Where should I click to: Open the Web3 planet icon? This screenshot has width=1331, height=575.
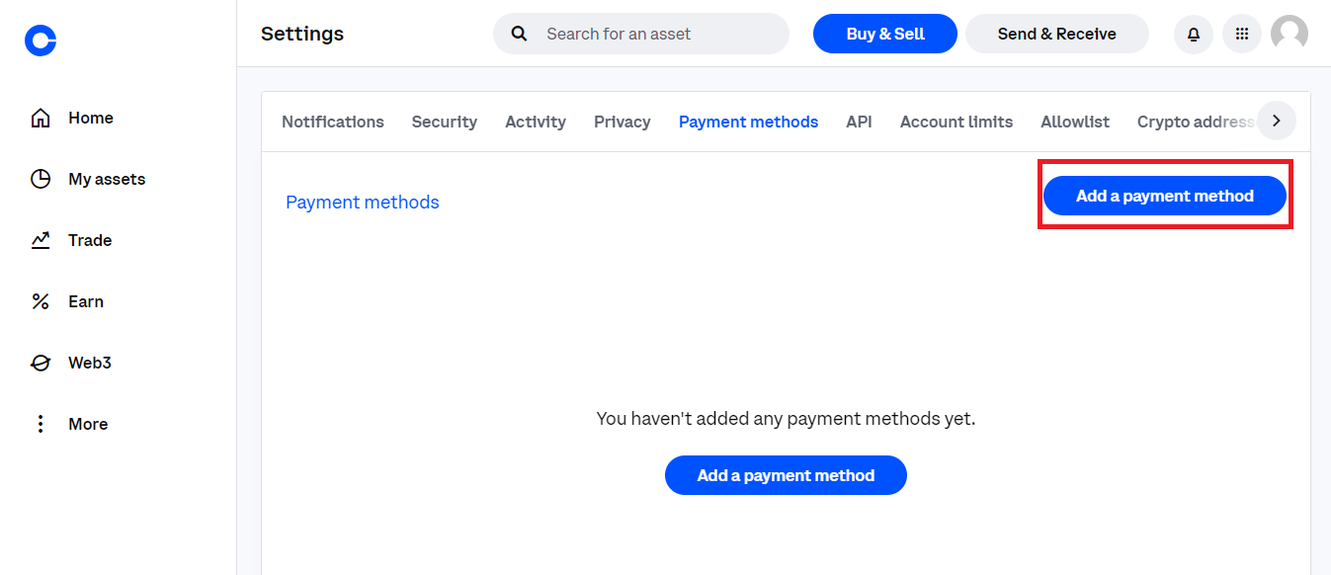(41, 363)
